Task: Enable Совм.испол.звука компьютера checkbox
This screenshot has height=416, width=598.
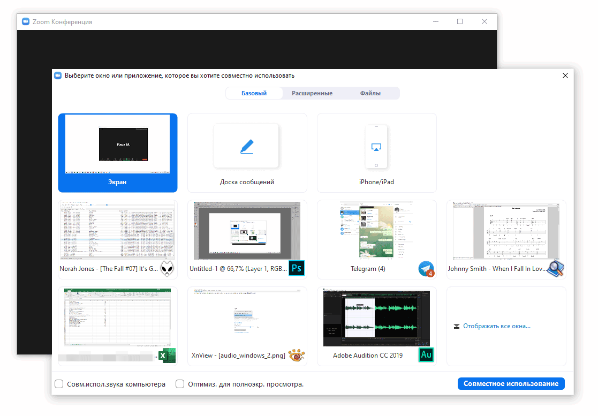Action: [x=59, y=384]
